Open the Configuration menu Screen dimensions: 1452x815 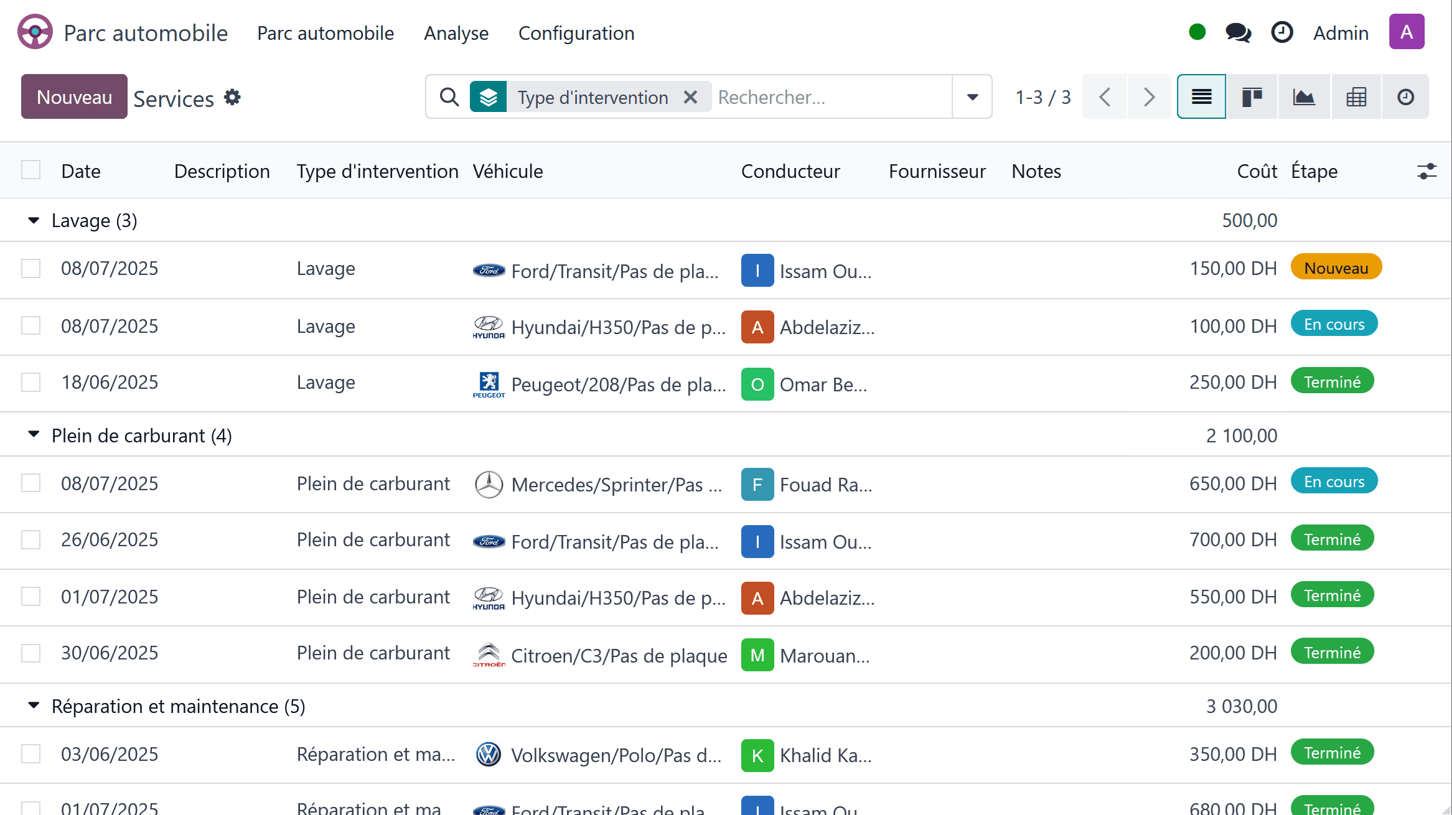(x=576, y=33)
